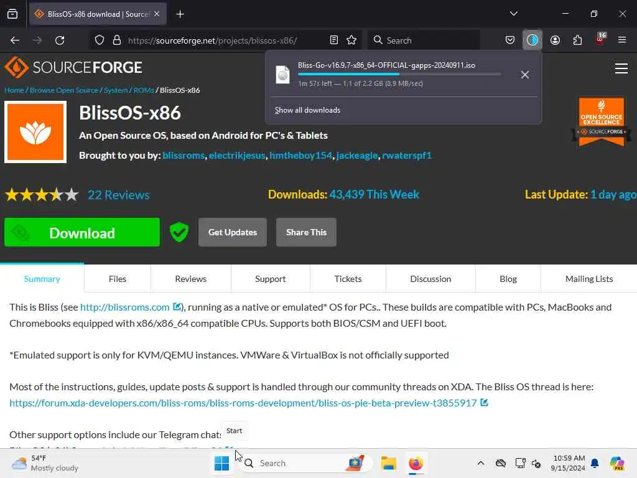The width and height of the screenshot is (637, 478).
Task: Go back to the previous page
Action: point(15,40)
